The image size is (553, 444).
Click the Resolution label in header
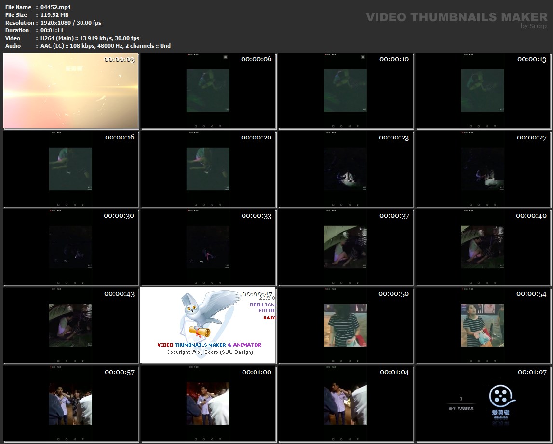point(19,23)
